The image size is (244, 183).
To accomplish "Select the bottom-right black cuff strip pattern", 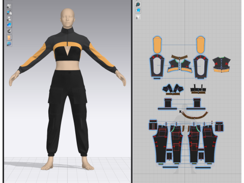I will pyautogui.click(x=203, y=168).
